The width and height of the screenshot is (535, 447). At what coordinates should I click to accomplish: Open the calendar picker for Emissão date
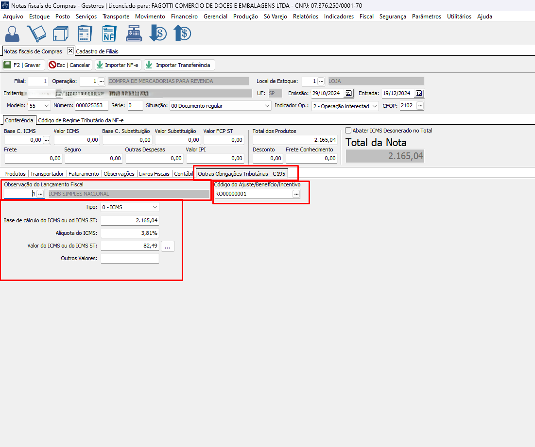point(348,94)
